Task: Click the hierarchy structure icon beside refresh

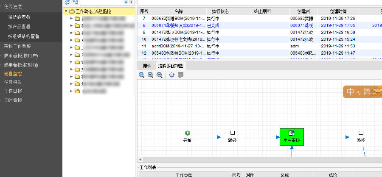Action: [x=76, y=2]
